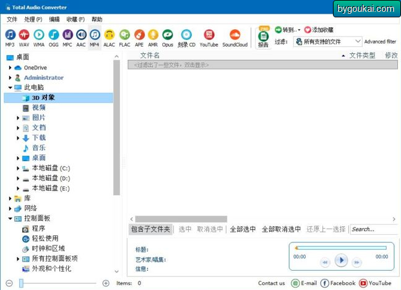Open the 所有支持的文件 filter combo box
The image size is (401, 290).
(x=328, y=42)
